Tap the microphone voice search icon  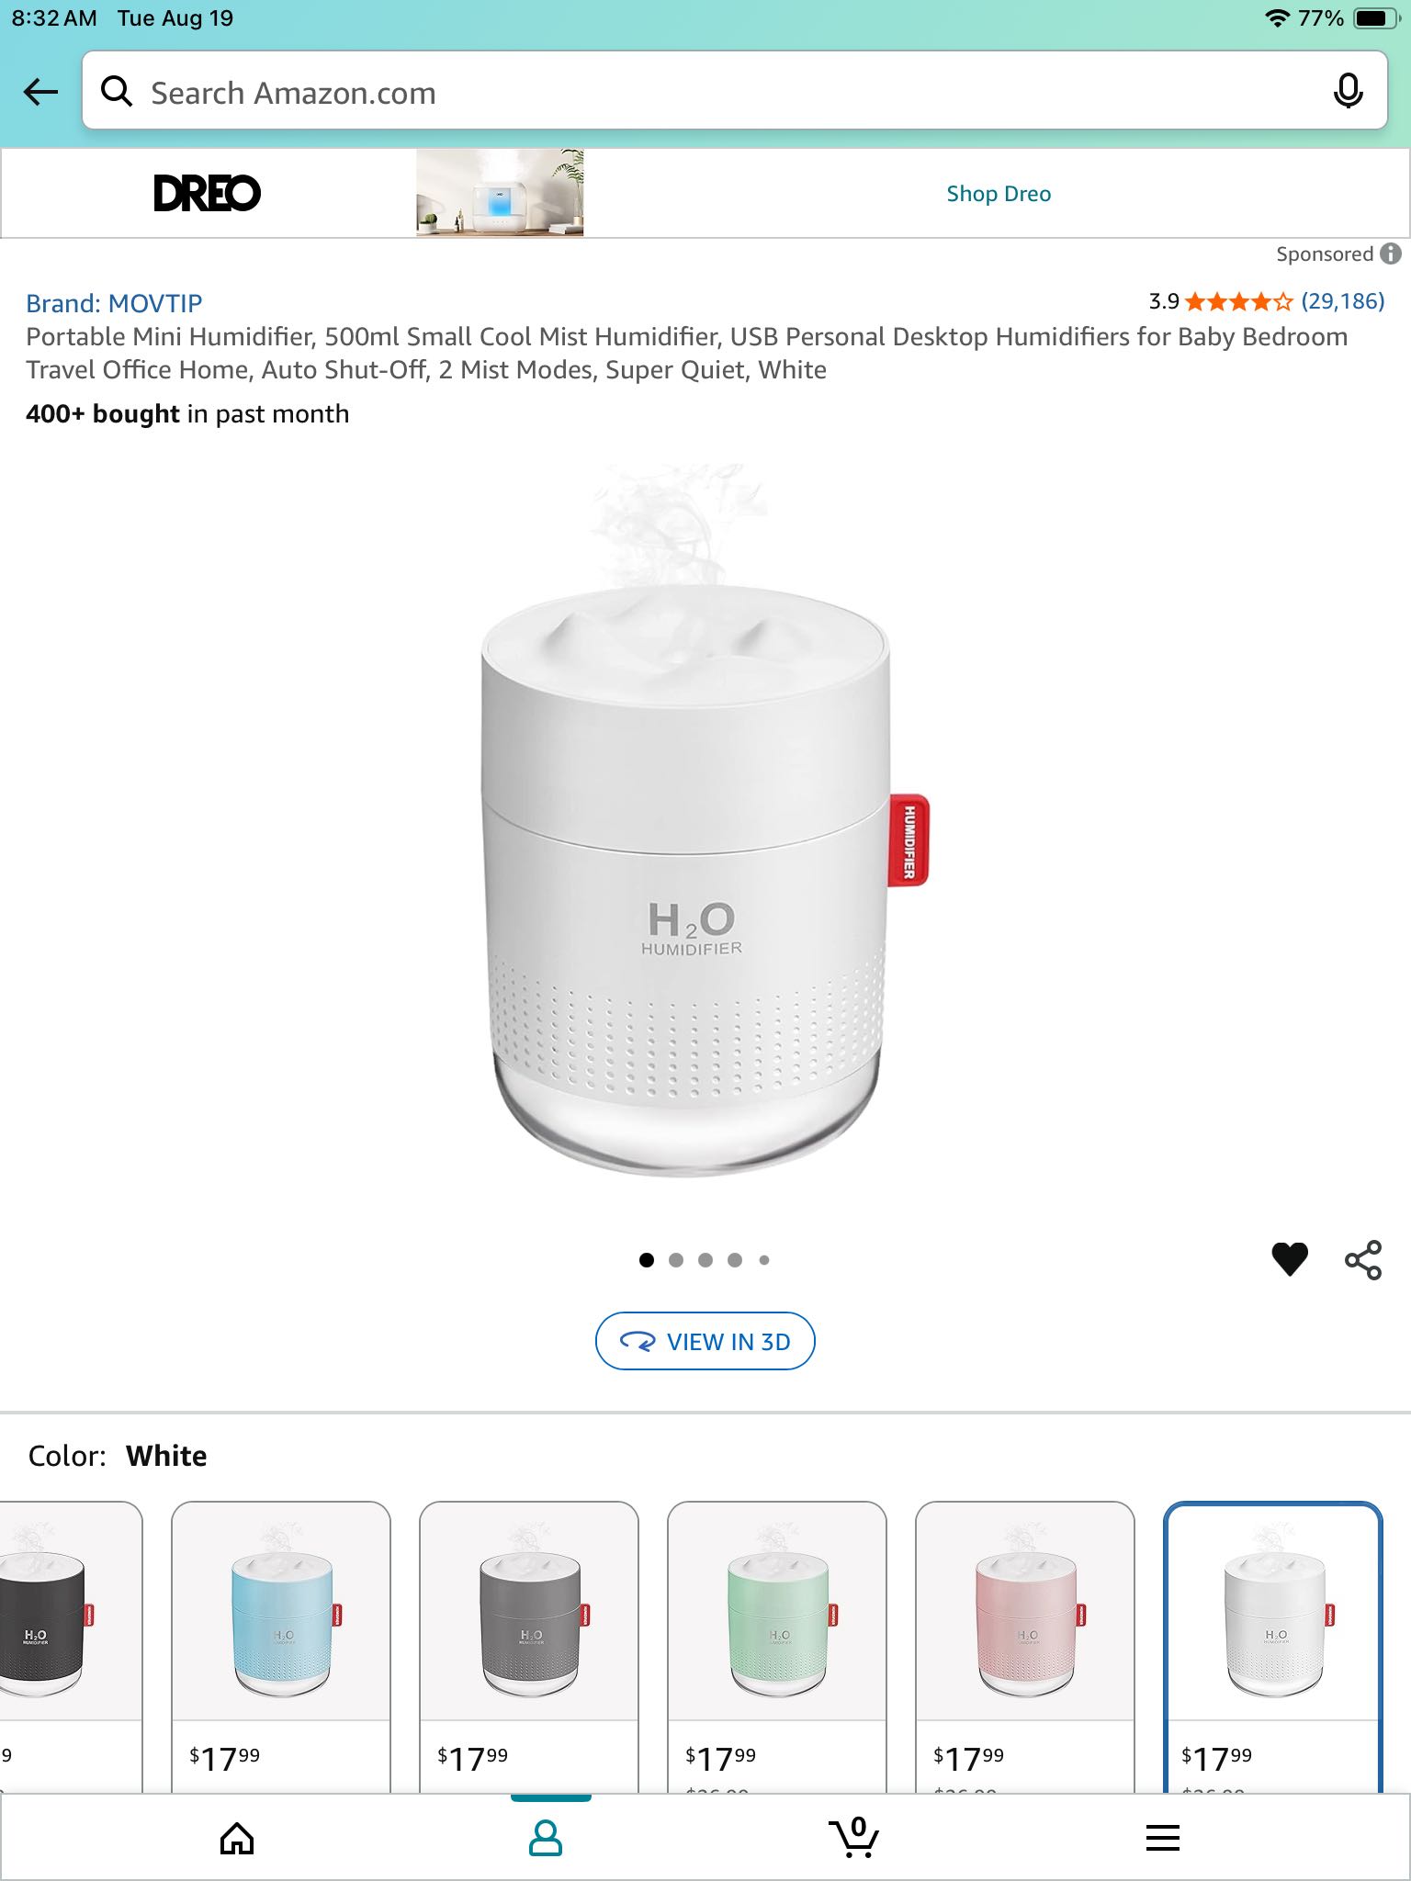[x=1347, y=91]
